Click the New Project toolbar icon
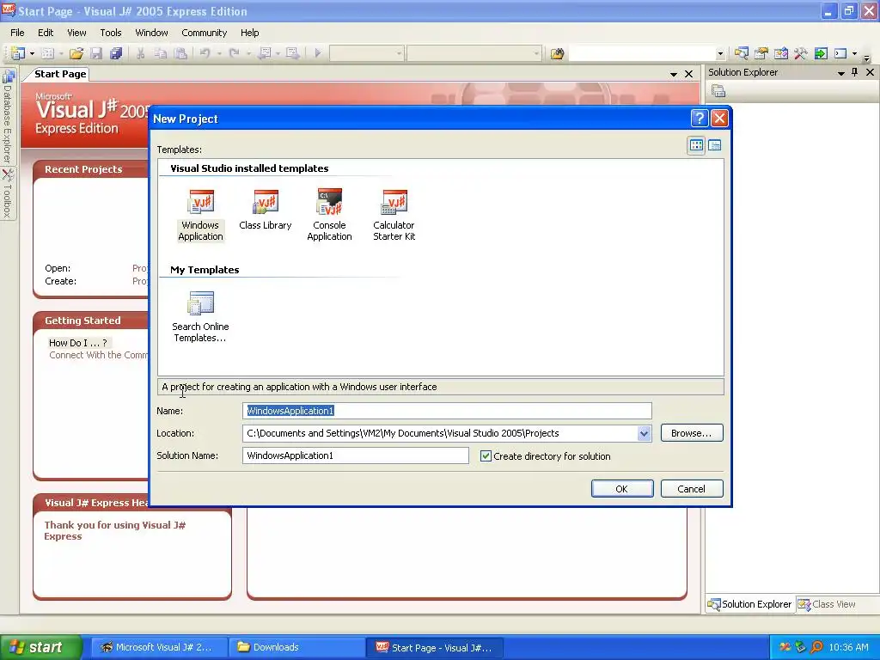880x660 pixels. tap(18, 53)
